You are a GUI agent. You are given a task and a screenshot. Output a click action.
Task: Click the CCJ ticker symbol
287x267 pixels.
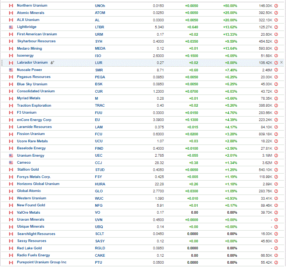[x=99, y=163]
